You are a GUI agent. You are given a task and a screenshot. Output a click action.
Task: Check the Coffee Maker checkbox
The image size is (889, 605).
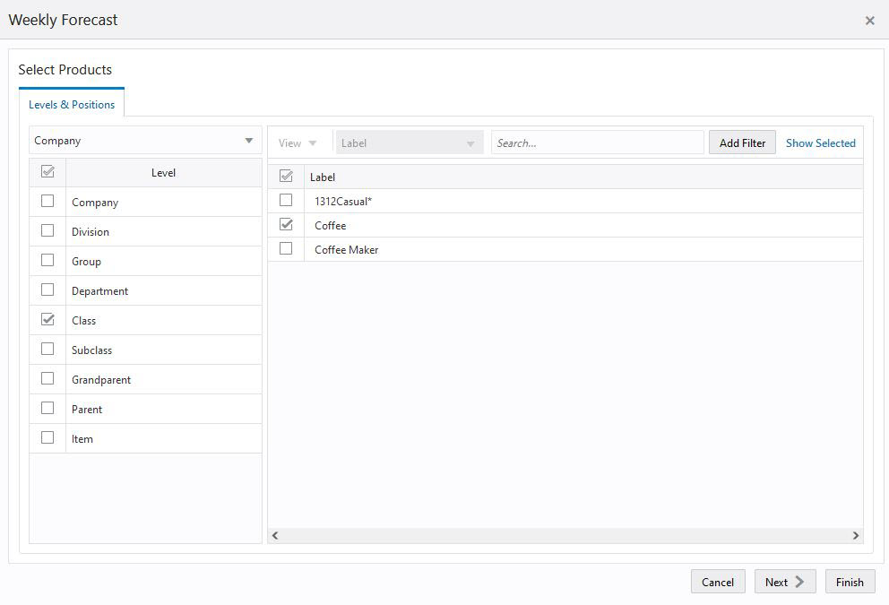[x=286, y=248]
